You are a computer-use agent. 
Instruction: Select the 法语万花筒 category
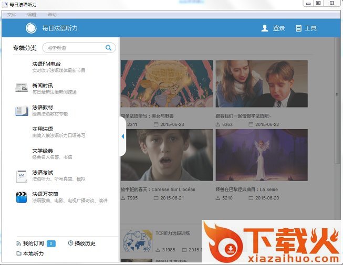pos(45,194)
